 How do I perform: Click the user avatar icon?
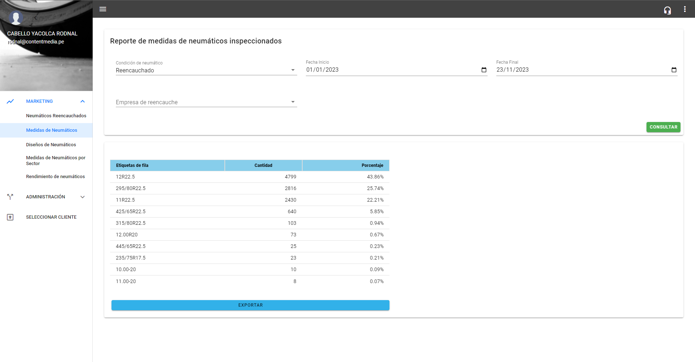[16, 17]
